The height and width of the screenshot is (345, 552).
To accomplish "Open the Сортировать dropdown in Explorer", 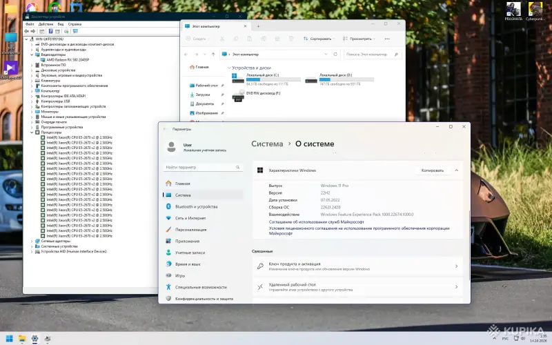I will pos(319,39).
